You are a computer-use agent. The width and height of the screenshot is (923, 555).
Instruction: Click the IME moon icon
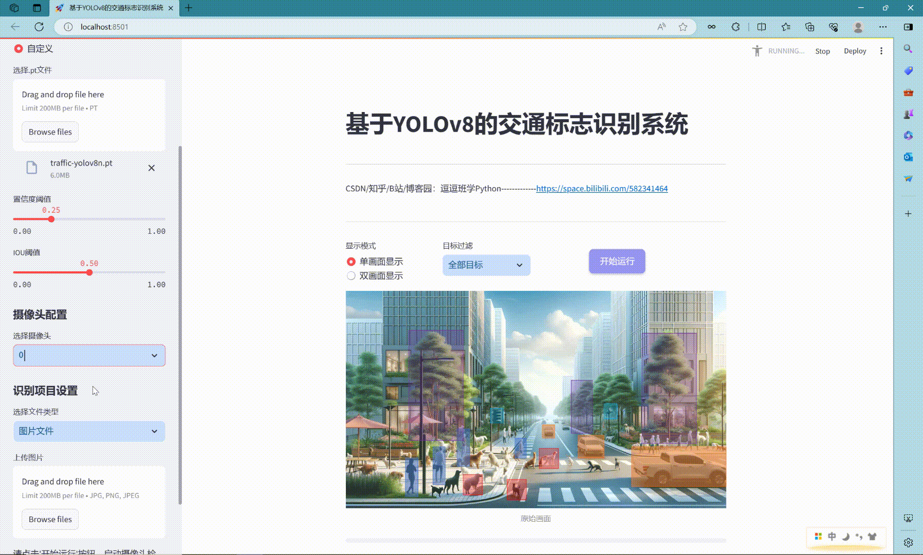pyautogui.click(x=845, y=536)
